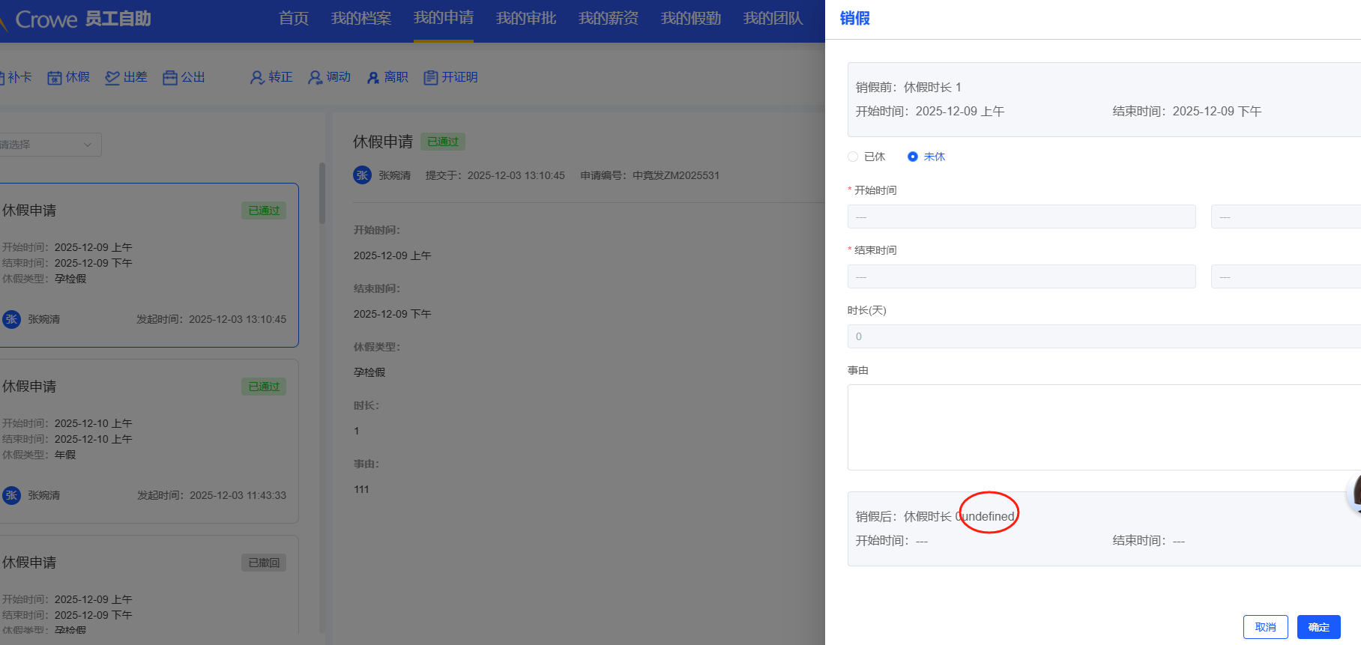This screenshot has width=1361, height=645.
Task: Open 我的团队 navigation item
Action: coord(773,18)
